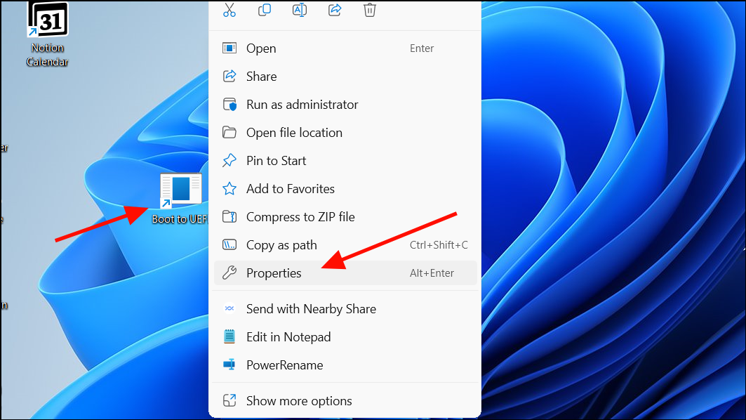
Task: Click the Compress to ZIP file icon
Action: (229, 216)
